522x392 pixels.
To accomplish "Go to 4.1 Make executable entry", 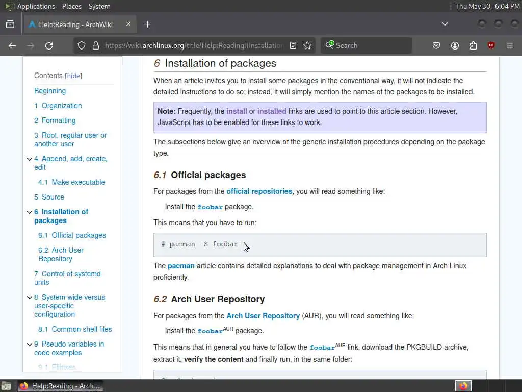I will 71,182.
